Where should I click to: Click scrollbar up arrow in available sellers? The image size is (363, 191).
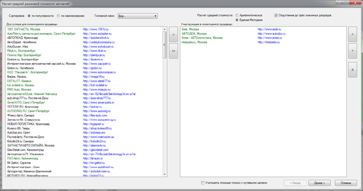(164, 29)
